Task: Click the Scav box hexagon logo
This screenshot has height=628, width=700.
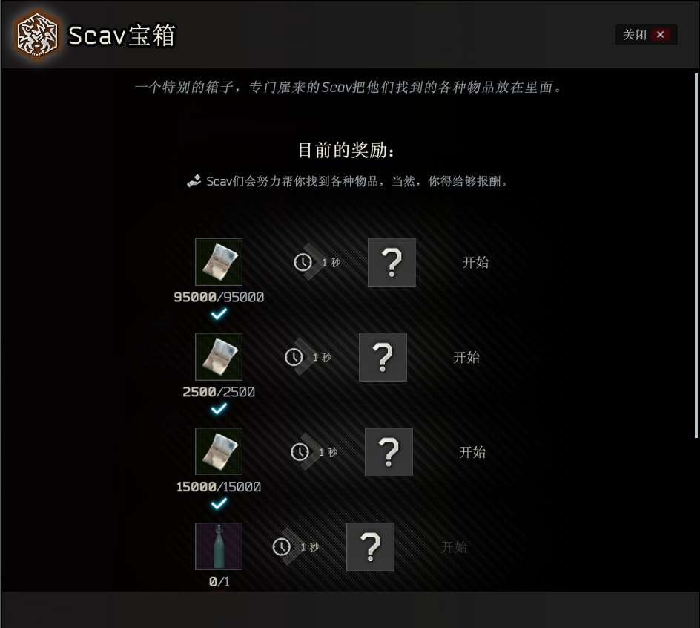Action: pos(36,35)
